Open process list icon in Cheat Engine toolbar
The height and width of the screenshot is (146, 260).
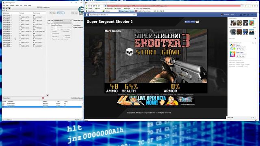click(4, 8)
